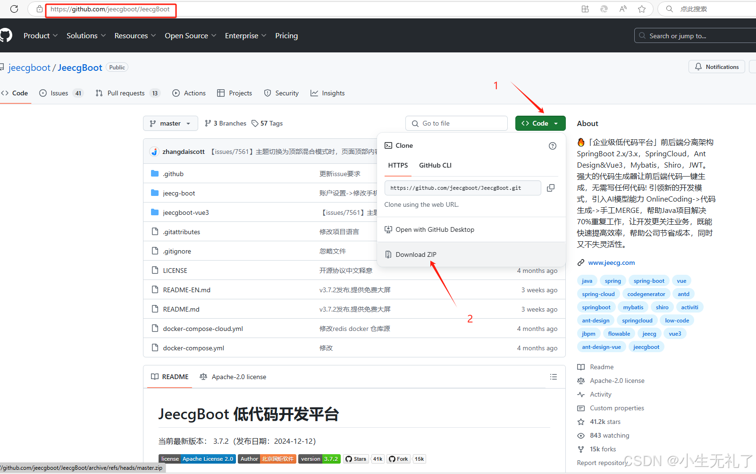Click the 57 Tags icon link

267,123
